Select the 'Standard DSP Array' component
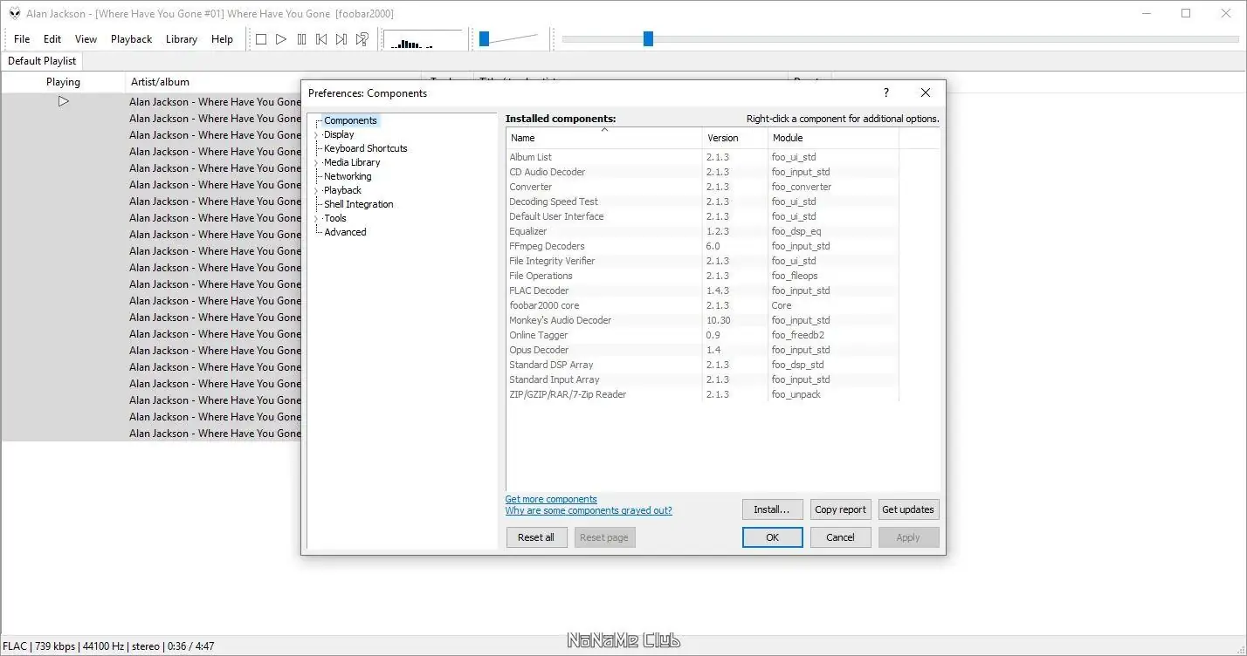 (x=702, y=365)
